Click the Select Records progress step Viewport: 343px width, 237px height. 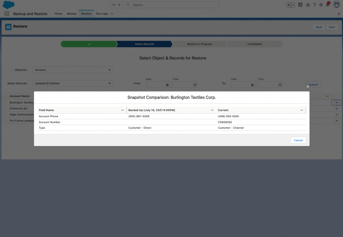click(144, 44)
